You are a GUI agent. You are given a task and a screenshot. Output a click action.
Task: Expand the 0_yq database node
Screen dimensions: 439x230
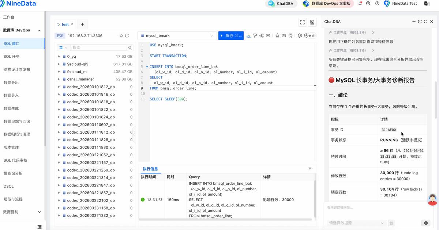59,57
